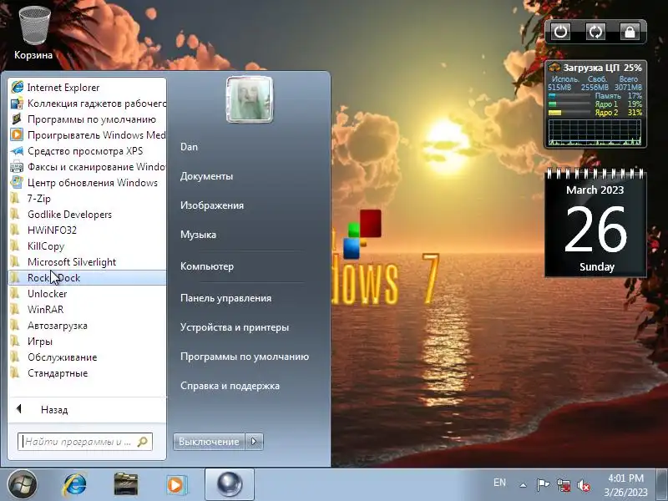668x501 pixels.
Task: Click the Show desktop strip on the taskbar
Action: (x=662, y=485)
